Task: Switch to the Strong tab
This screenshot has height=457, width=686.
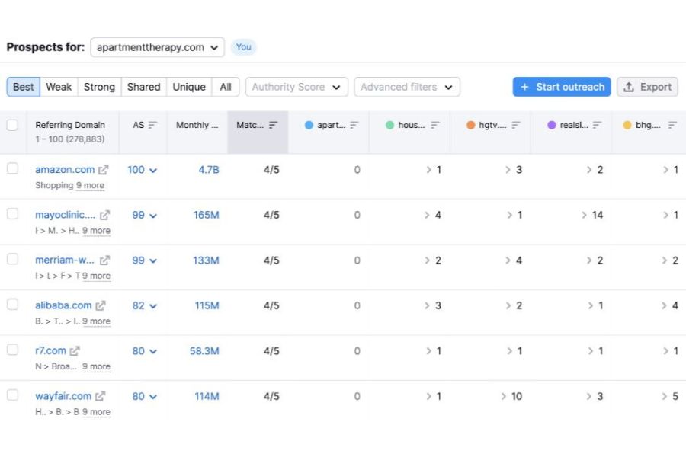Action: click(x=99, y=87)
